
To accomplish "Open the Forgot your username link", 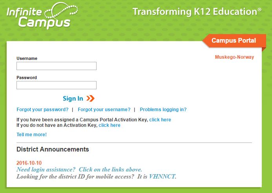I will pos(104,110).
